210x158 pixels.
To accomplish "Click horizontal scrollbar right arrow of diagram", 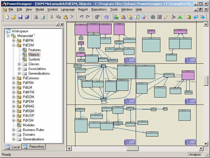I will pos(201,148).
